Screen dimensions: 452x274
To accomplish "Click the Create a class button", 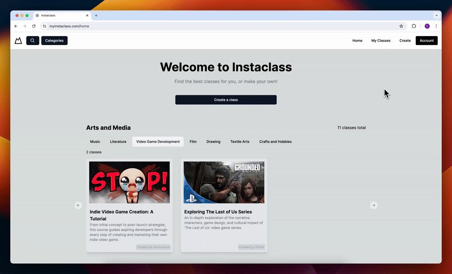I will click(226, 100).
